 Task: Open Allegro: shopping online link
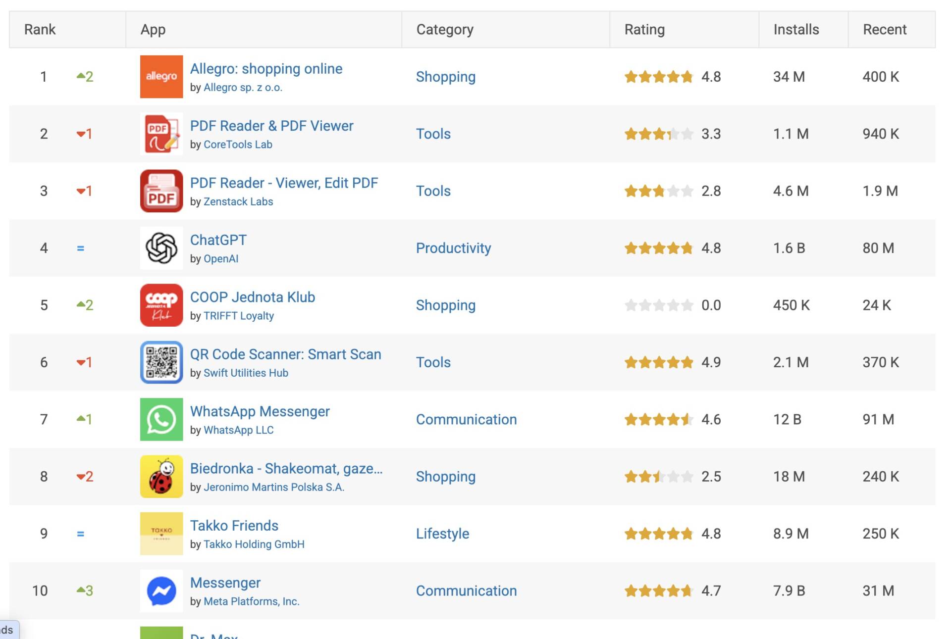(266, 69)
